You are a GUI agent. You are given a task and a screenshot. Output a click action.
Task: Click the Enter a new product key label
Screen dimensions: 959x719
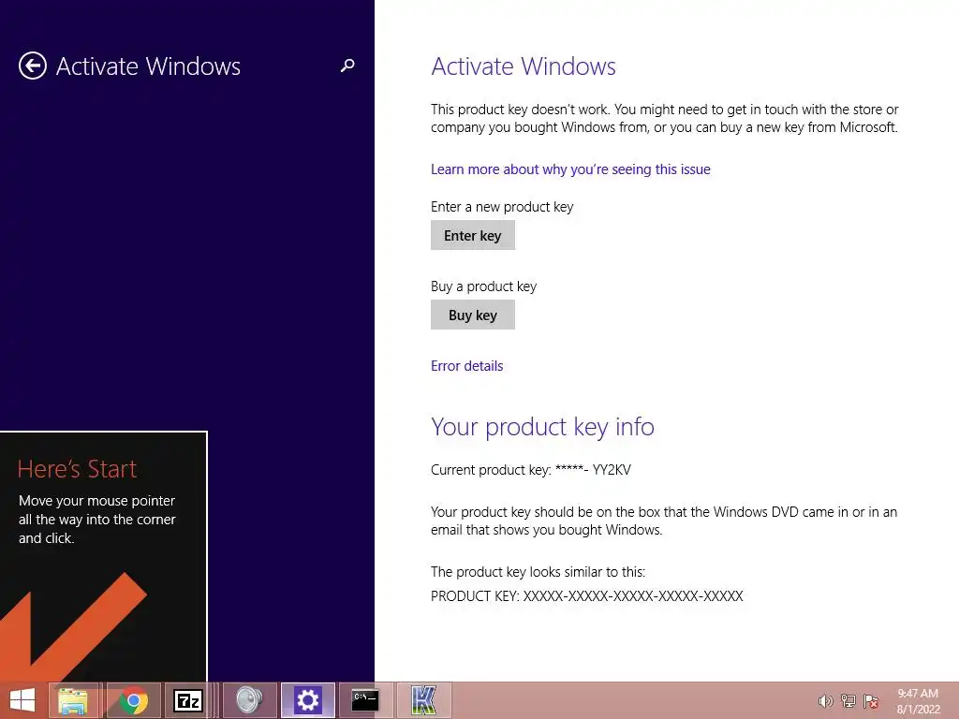tap(502, 207)
